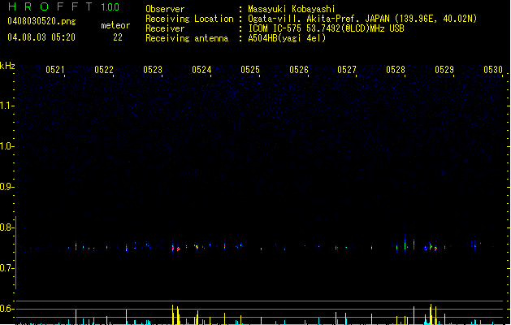Click the 0530 time marker
The width and height of the screenshot is (511, 325).
(493, 70)
